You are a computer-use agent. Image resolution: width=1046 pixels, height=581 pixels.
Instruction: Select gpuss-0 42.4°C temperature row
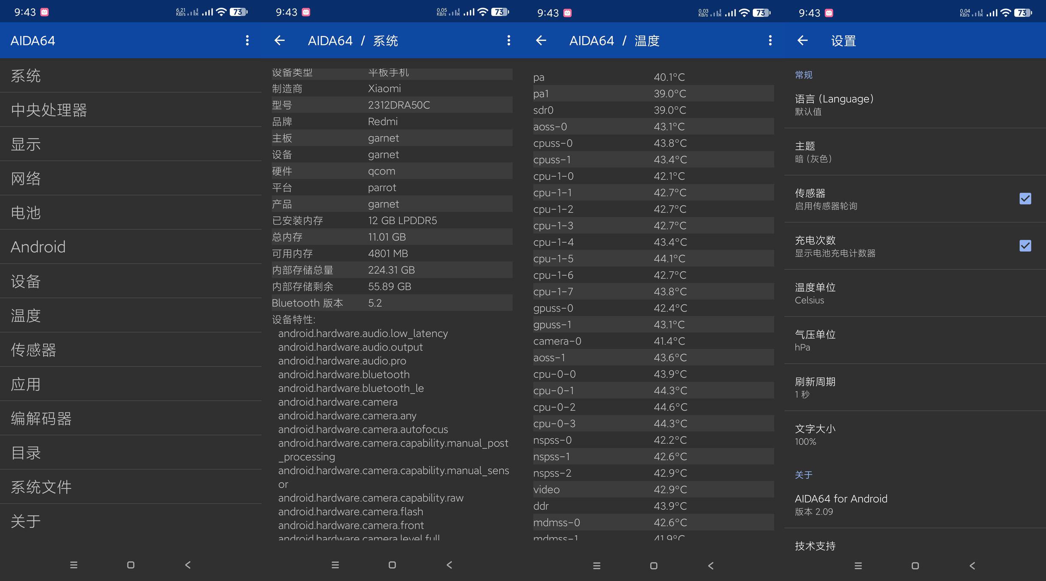point(654,308)
